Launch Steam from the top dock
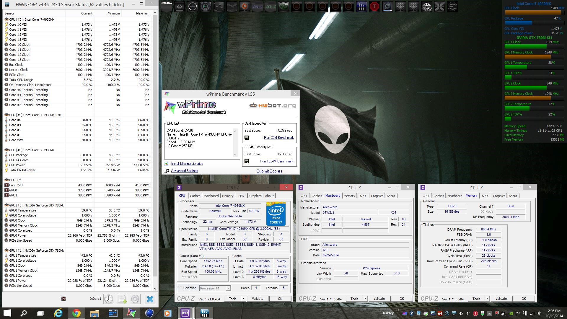The image size is (567, 319). [x=232, y=6]
